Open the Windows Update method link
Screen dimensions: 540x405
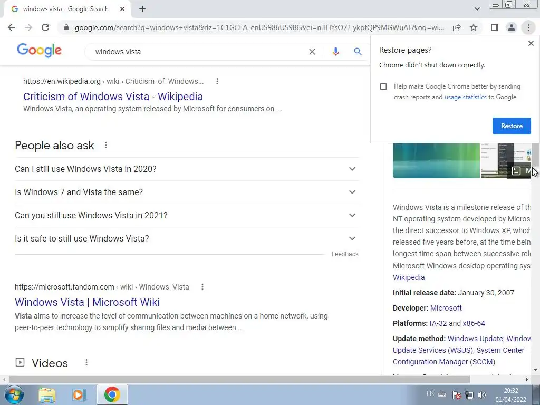(476, 339)
